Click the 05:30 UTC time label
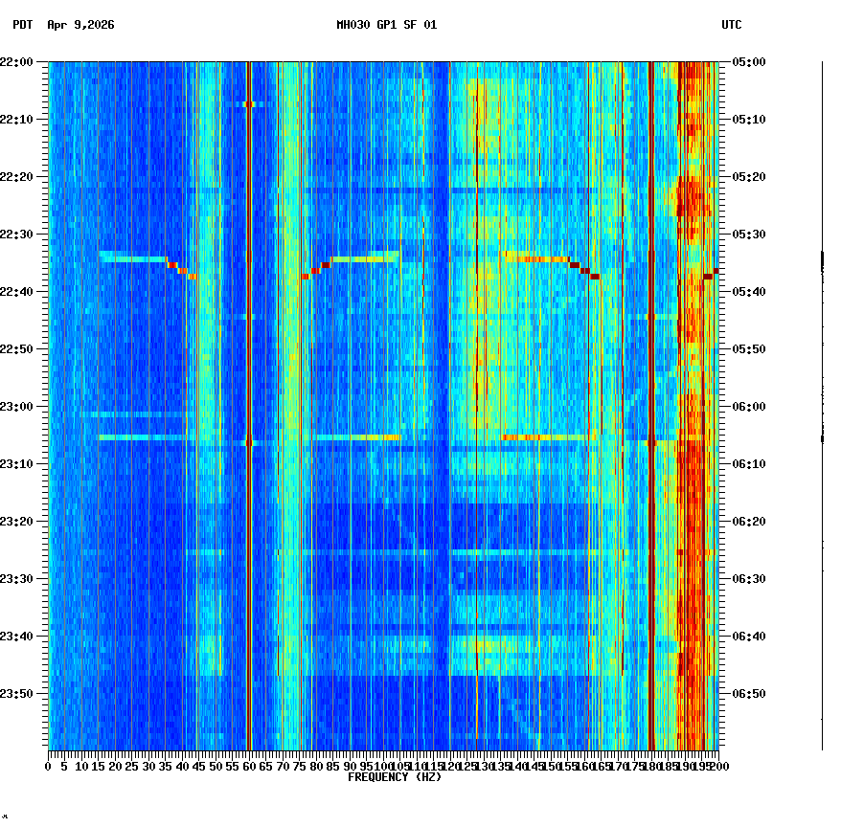 click(x=749, y=235)
